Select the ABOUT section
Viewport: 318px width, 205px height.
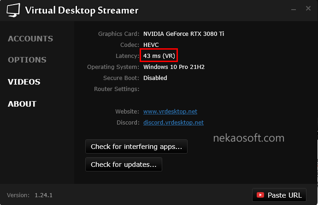[x=22, y=104]
